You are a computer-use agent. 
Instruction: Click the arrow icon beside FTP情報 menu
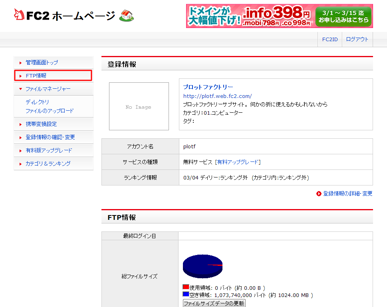tap(20, 76)
